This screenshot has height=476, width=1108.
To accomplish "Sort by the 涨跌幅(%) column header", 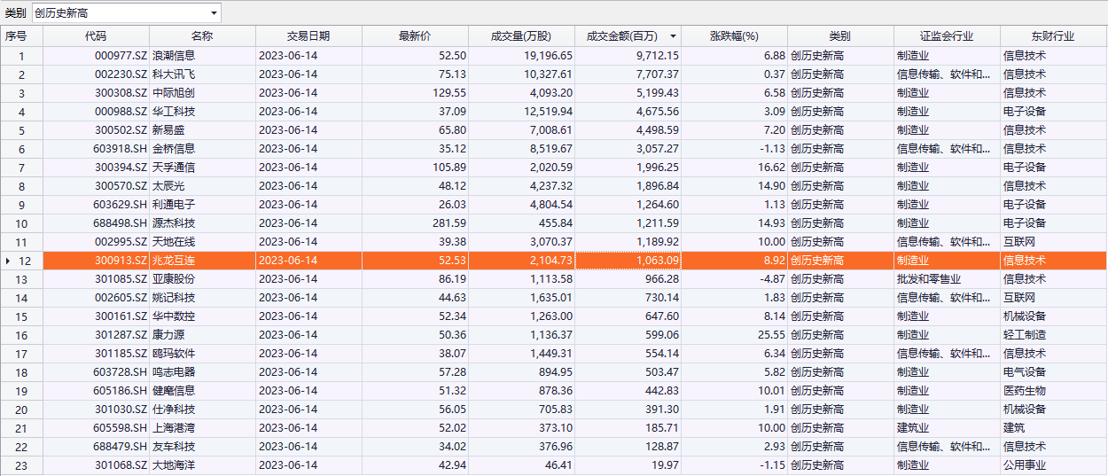I will coord(734,36).
